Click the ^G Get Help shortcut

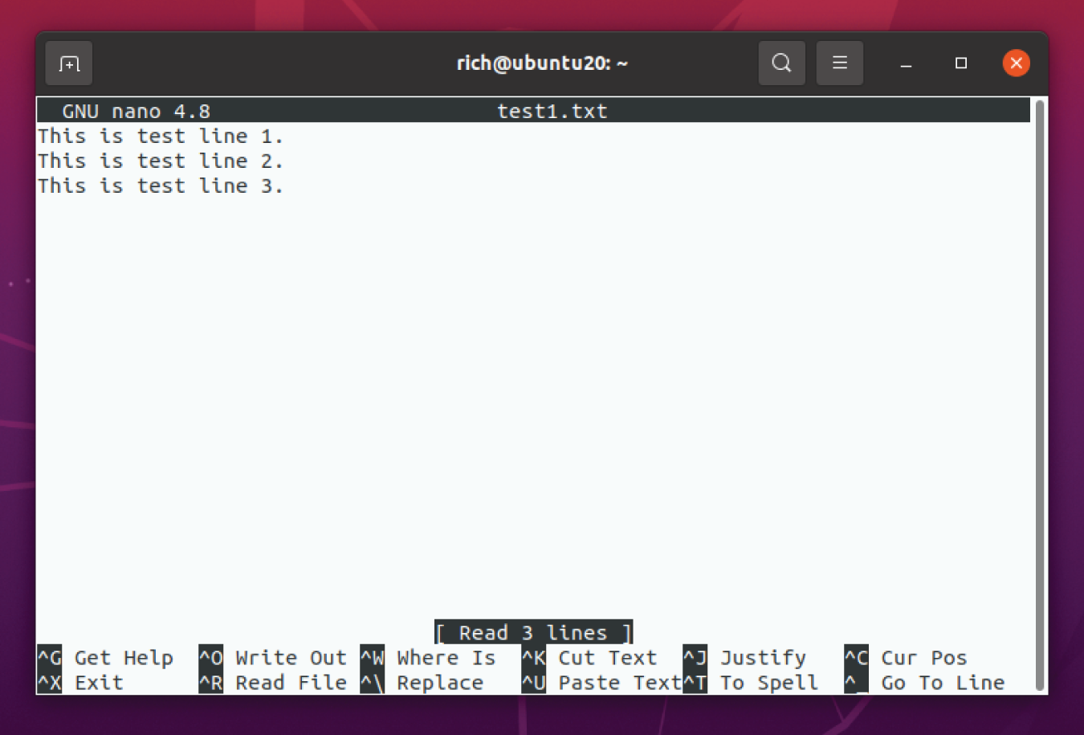point(105,658)
